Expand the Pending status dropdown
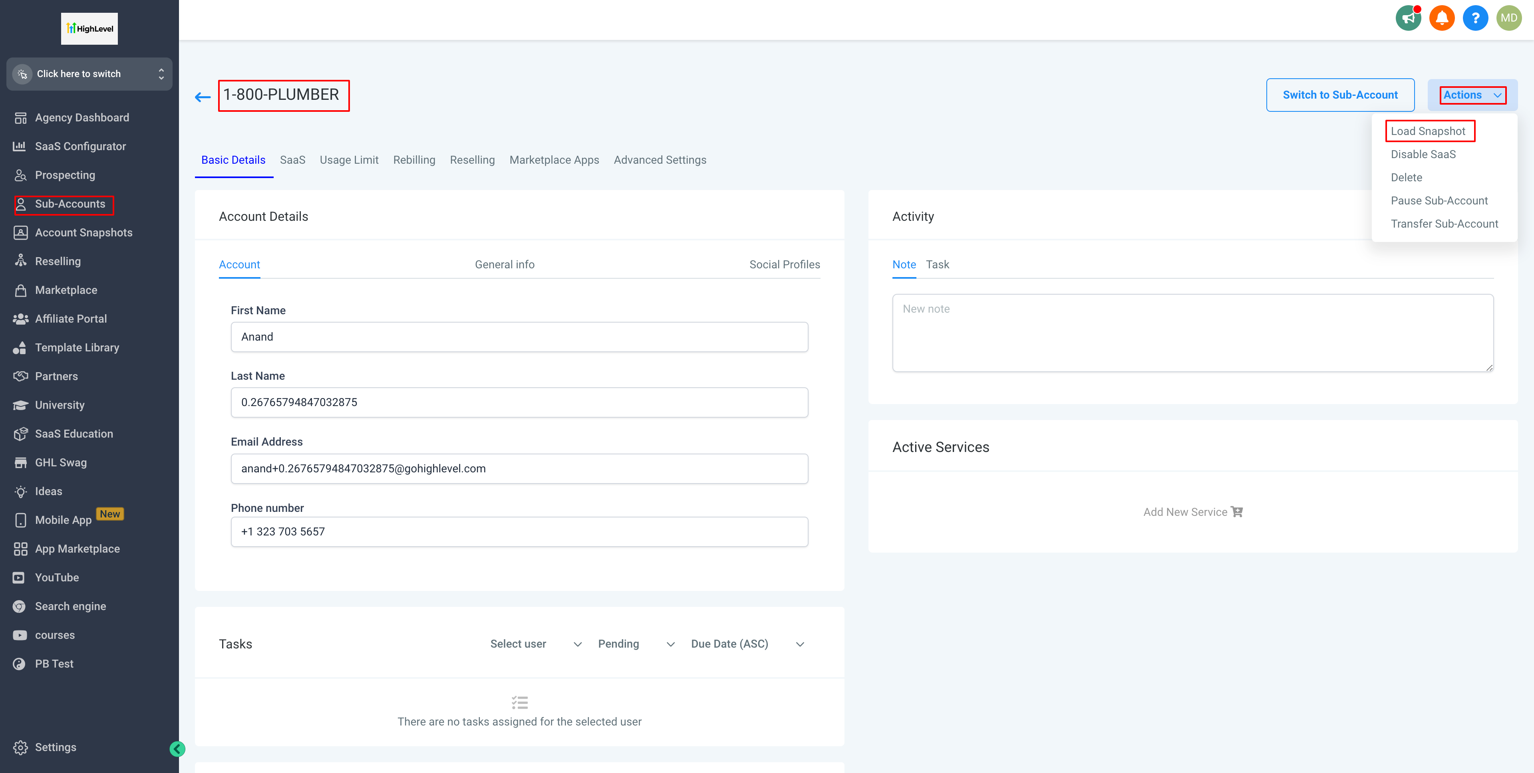 coord(636,644)
